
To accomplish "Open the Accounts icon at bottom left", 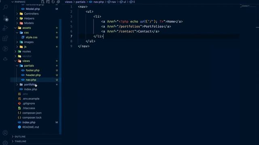I will coord(5,133).
